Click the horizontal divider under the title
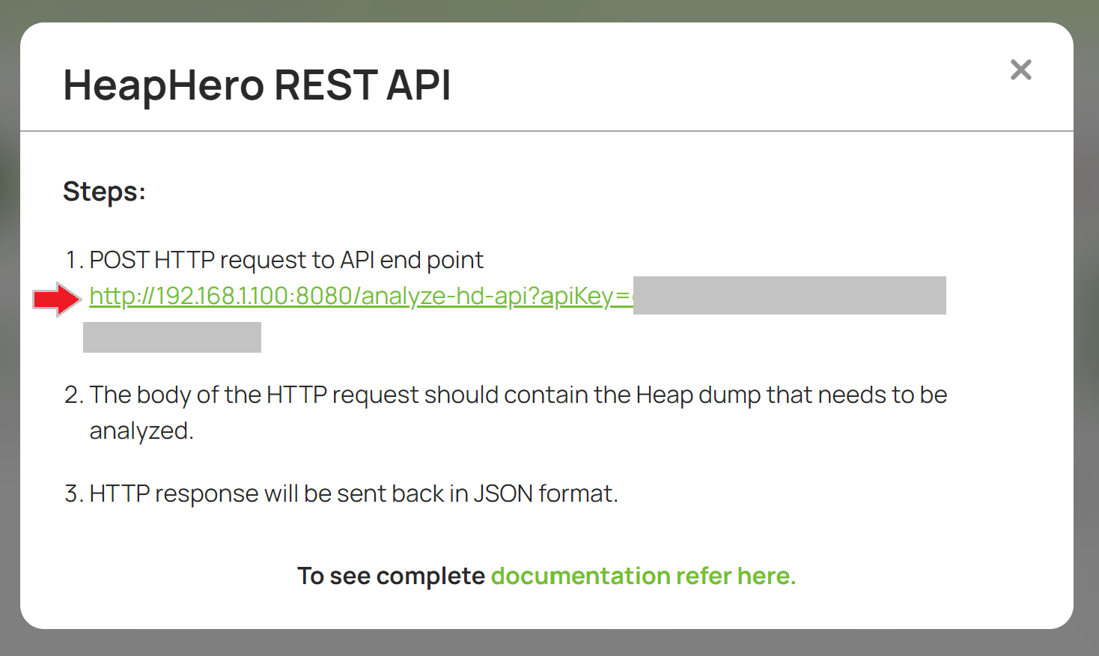The image size is (1099, 656). 549,131
